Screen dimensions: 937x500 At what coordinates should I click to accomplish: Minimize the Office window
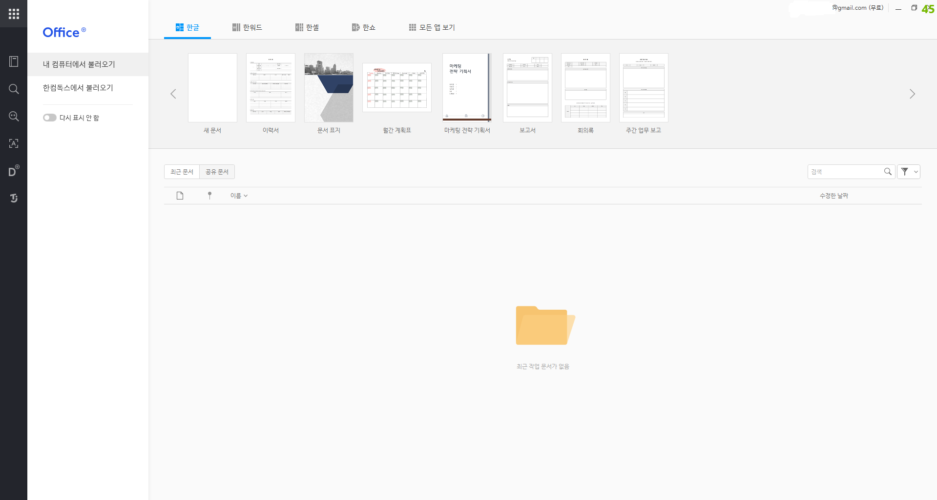coord(898,8)
